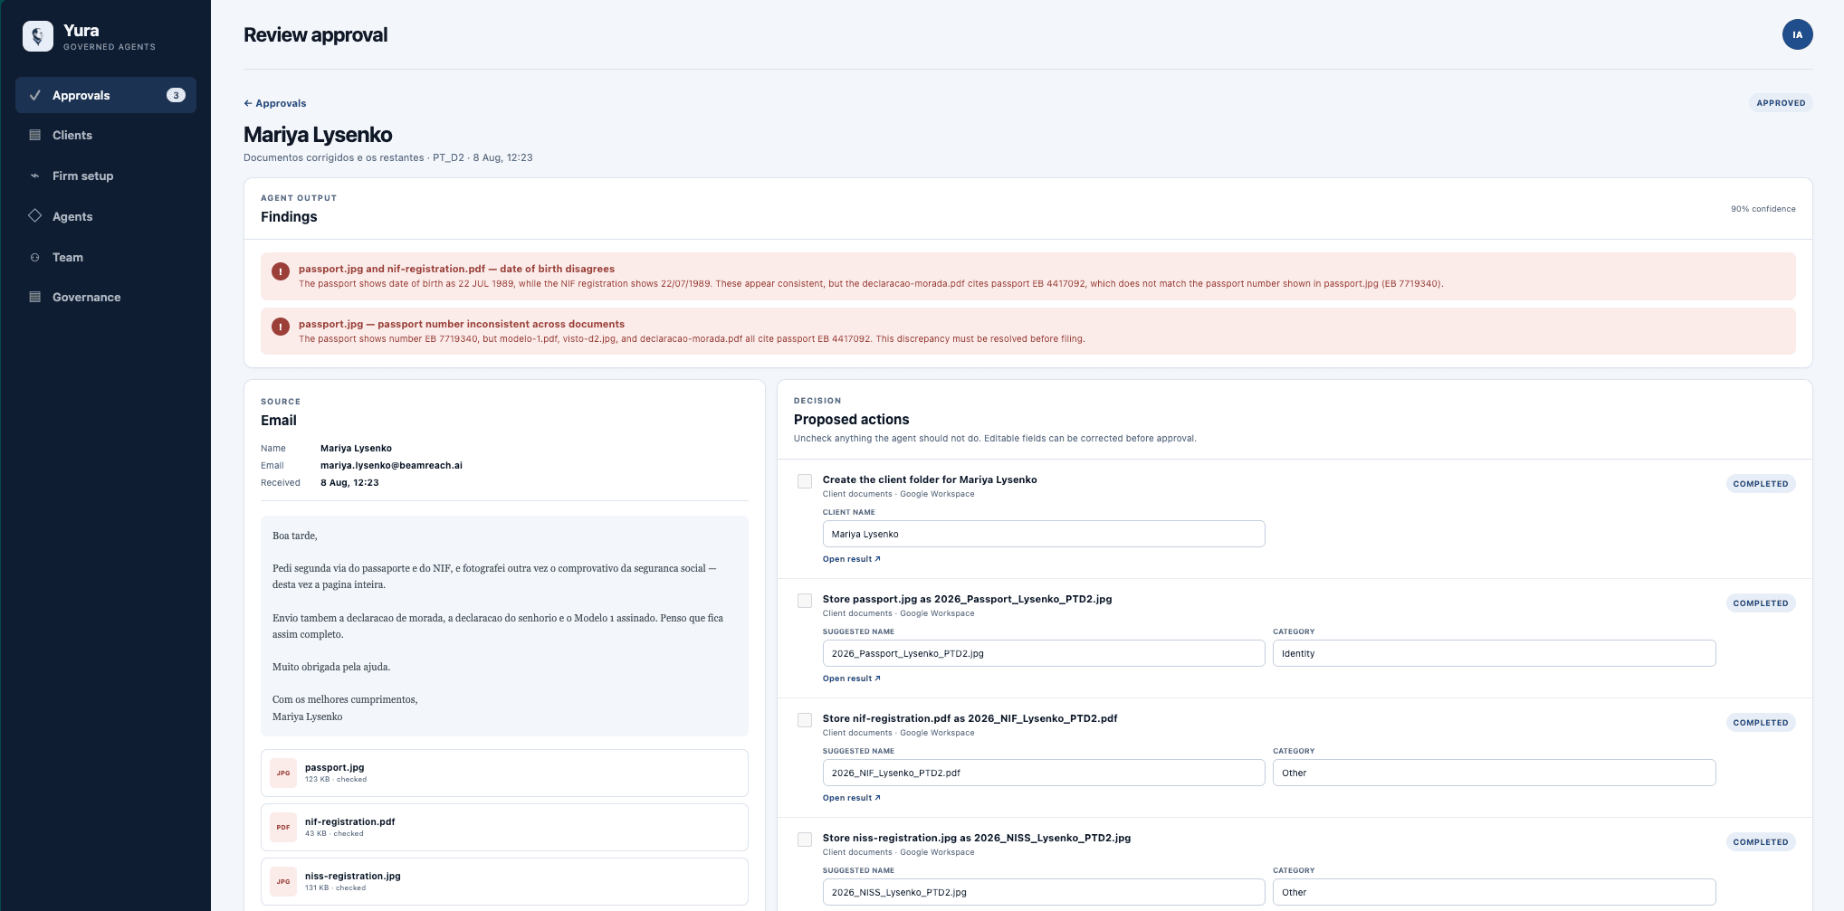Toggle checkbox for Store niss-registration.jpg action
The height and width of the screenshot is (911, 1844).
(805, 840)
